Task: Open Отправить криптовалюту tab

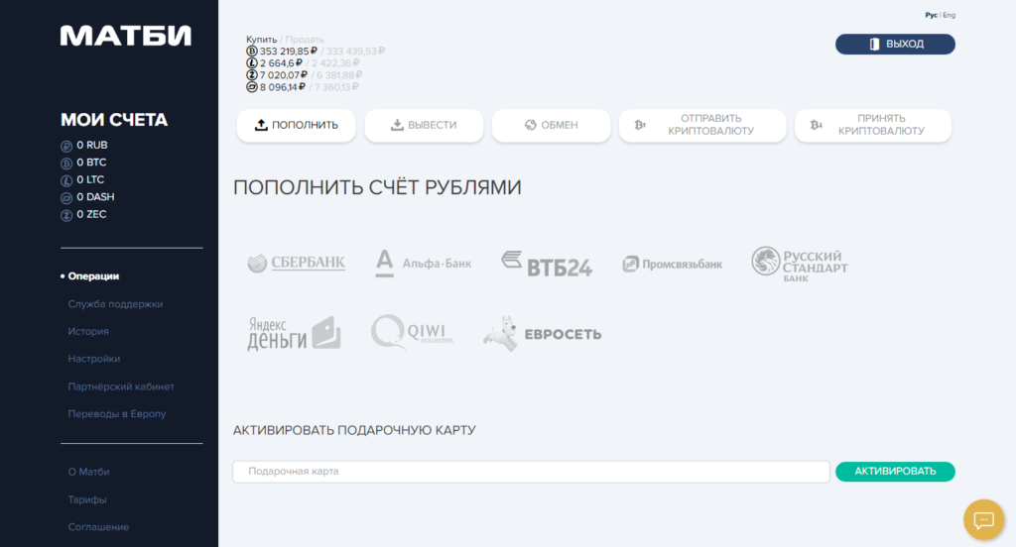Action: 702,125
